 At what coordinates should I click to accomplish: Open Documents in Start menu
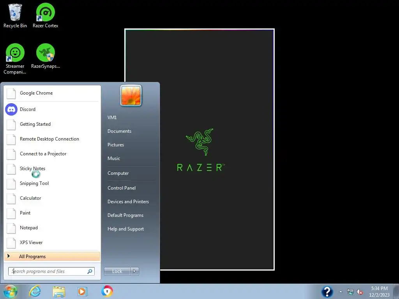[119, 131]
